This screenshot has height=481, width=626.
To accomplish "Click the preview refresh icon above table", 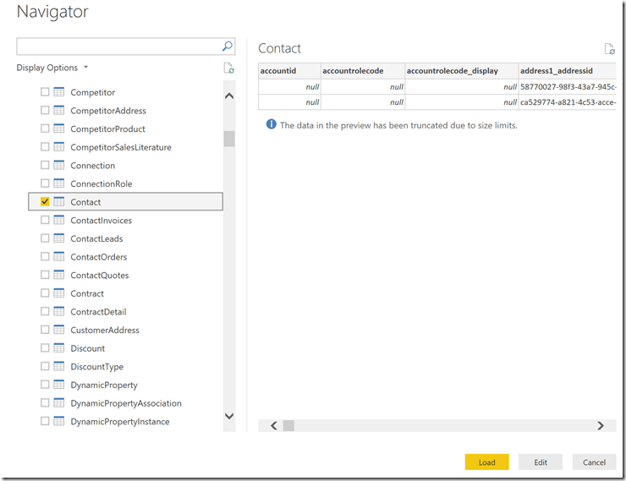I will click(609, 50).
